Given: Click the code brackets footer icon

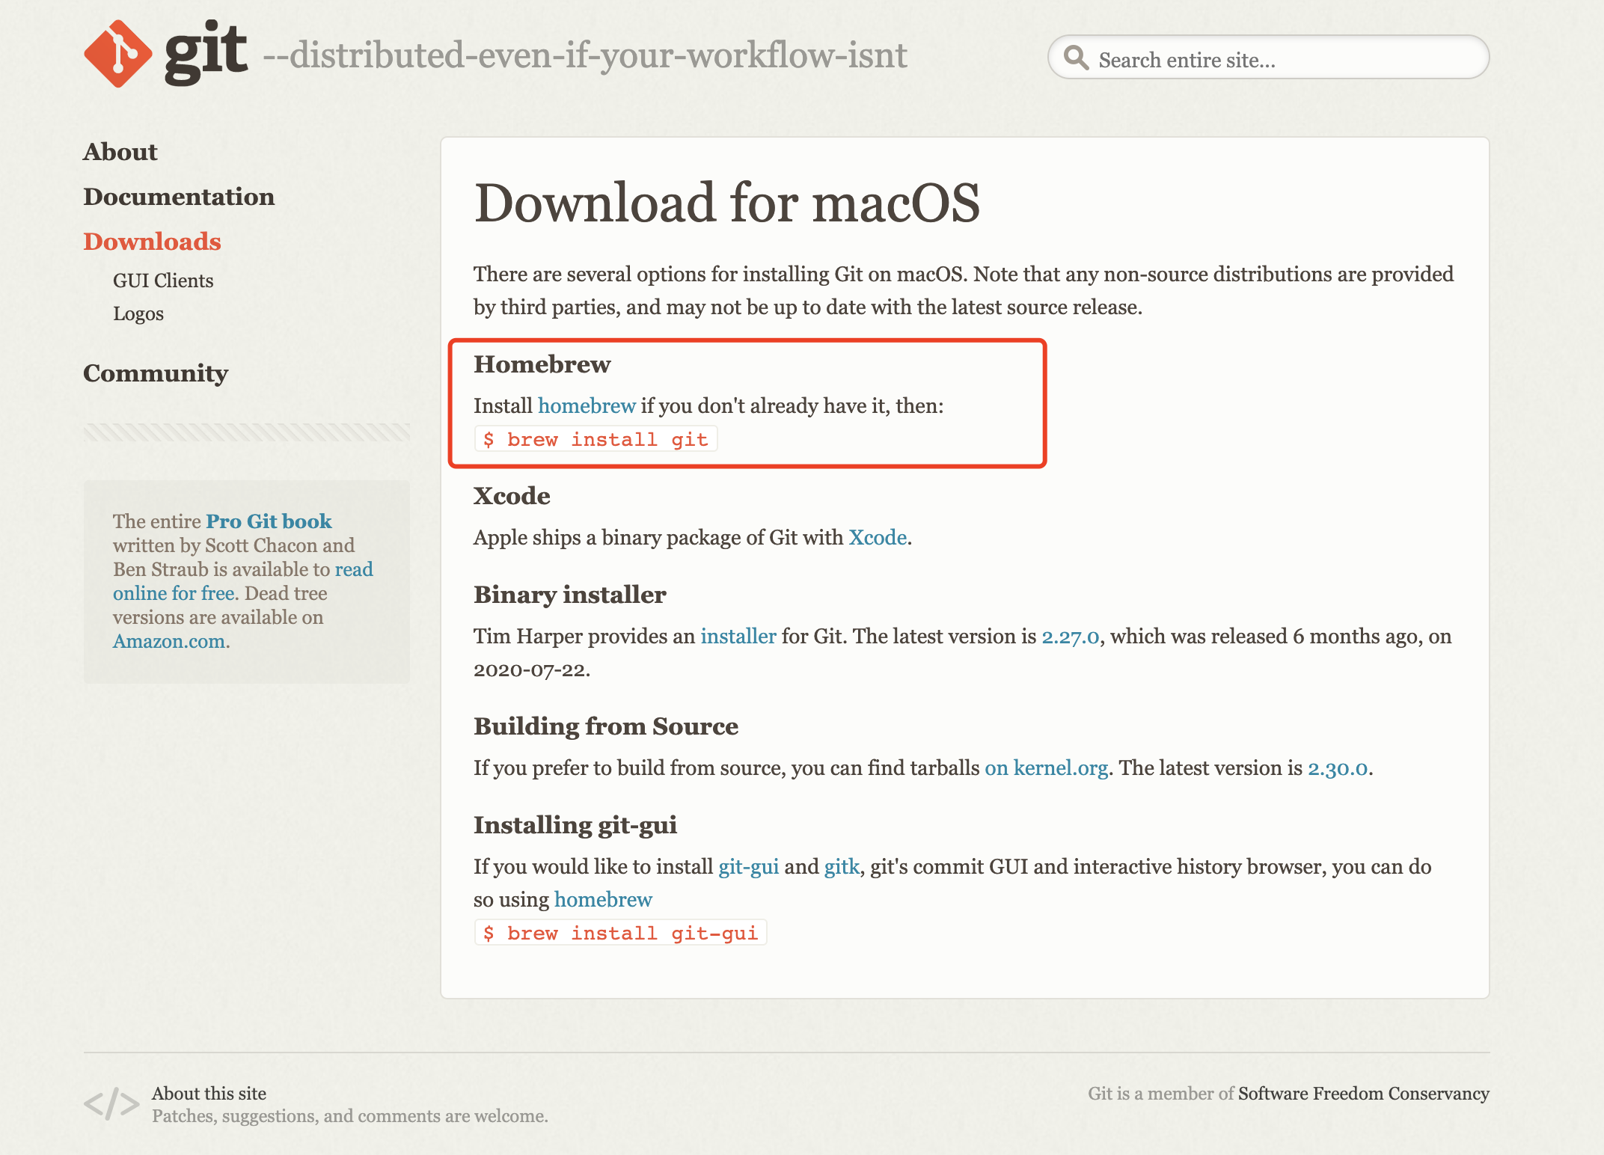Looking at the screenshot, I should (111, 1103).
